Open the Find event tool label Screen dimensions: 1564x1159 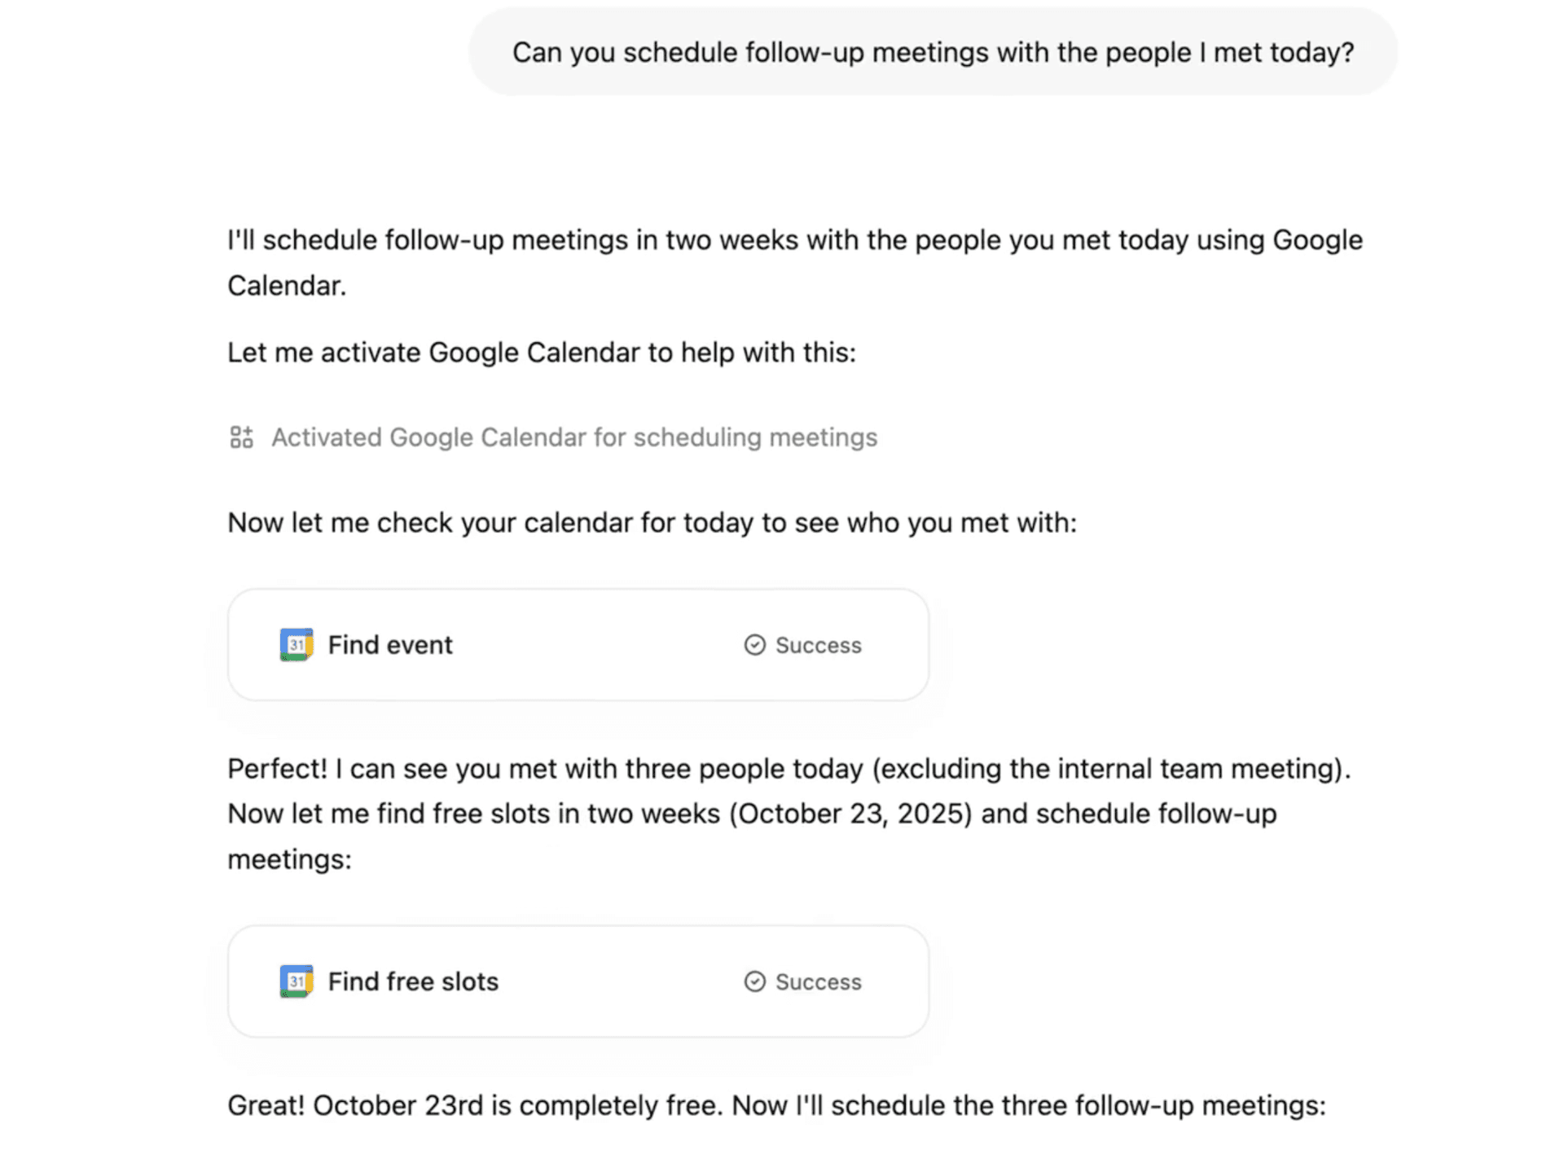pyautogui.click(x=389, y=645)
